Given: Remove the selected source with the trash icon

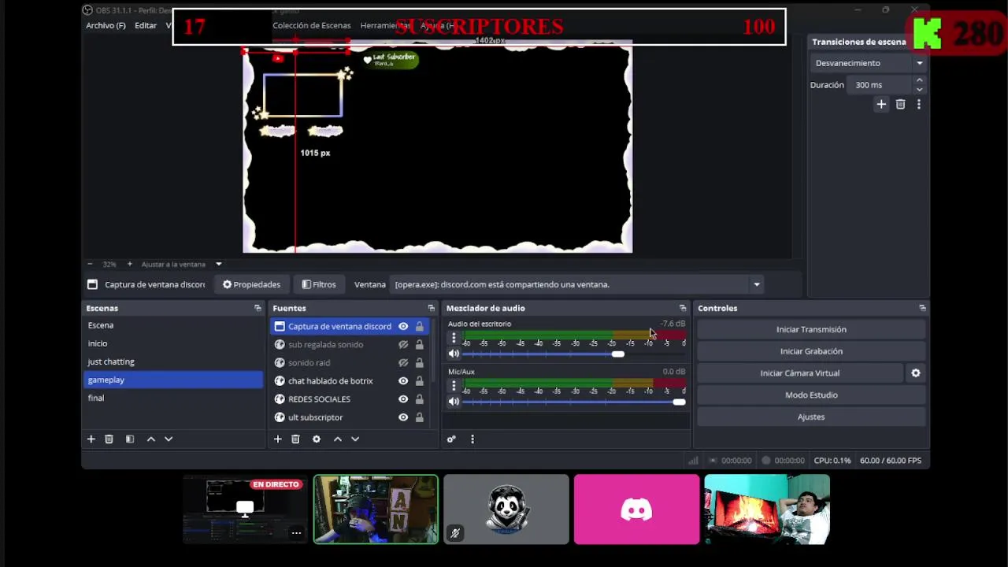Looking at the screenshot, I should click(295, 439).
